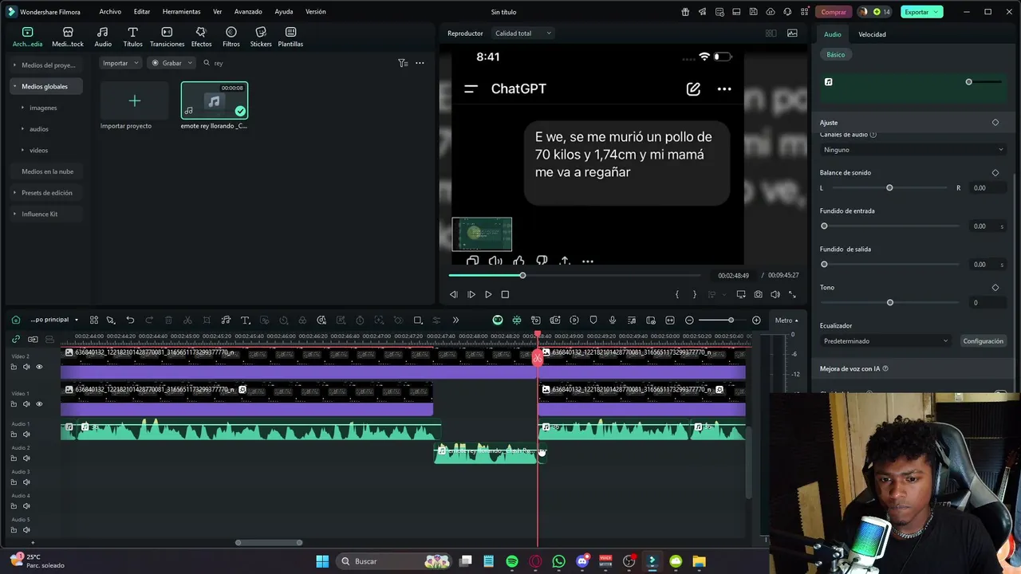
Task: Switch to the Velocidad tab
Action: (x=872, y=34)
